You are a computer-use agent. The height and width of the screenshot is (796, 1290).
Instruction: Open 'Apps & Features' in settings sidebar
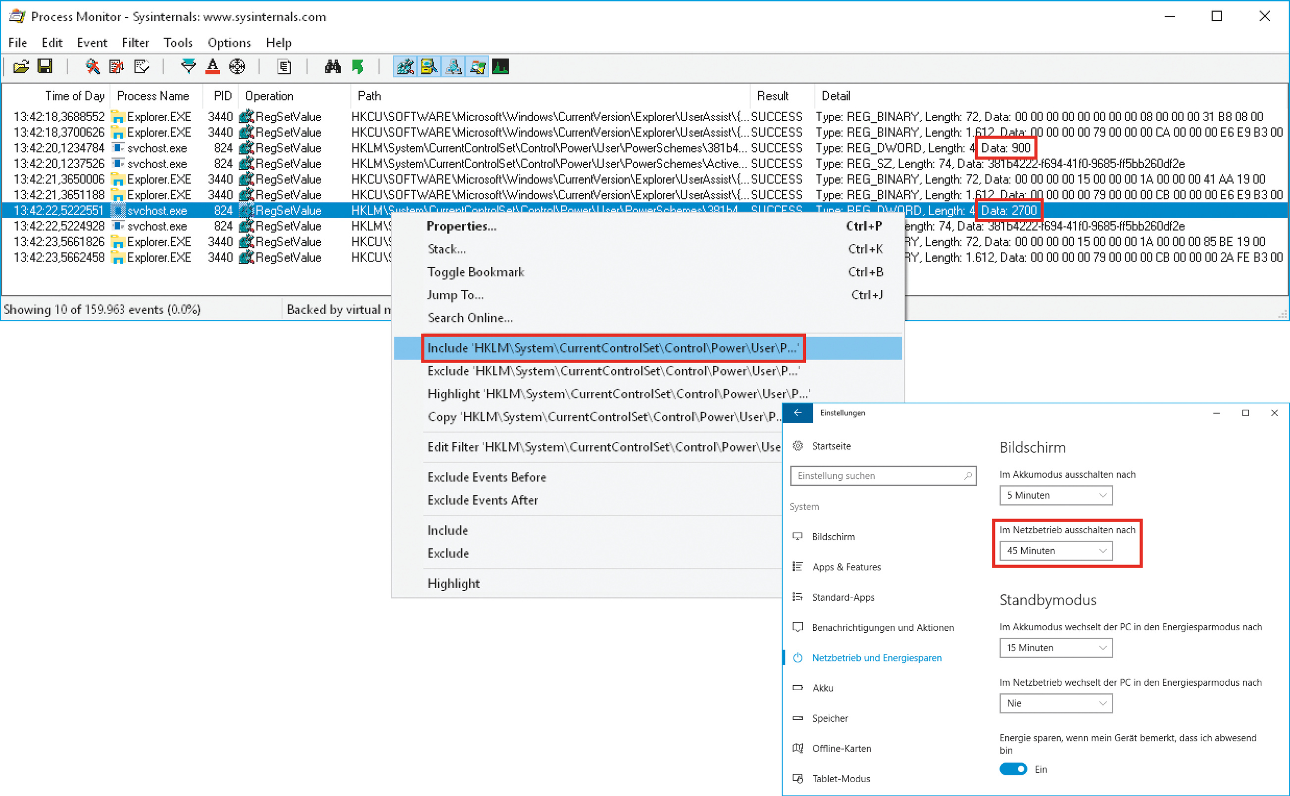coord(846,567)
